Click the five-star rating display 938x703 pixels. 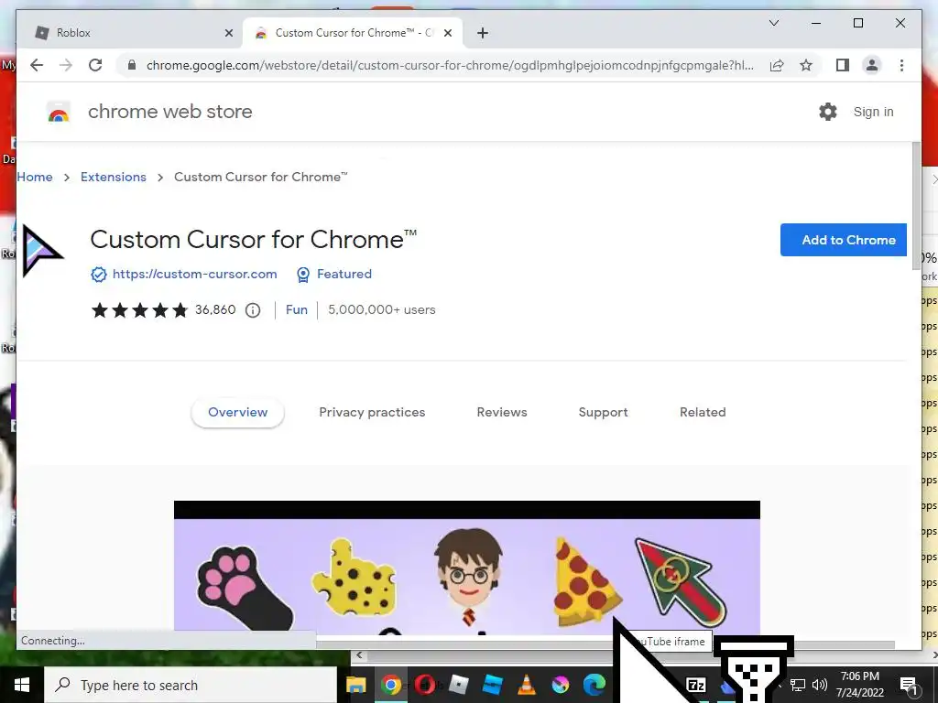(139, 310)
